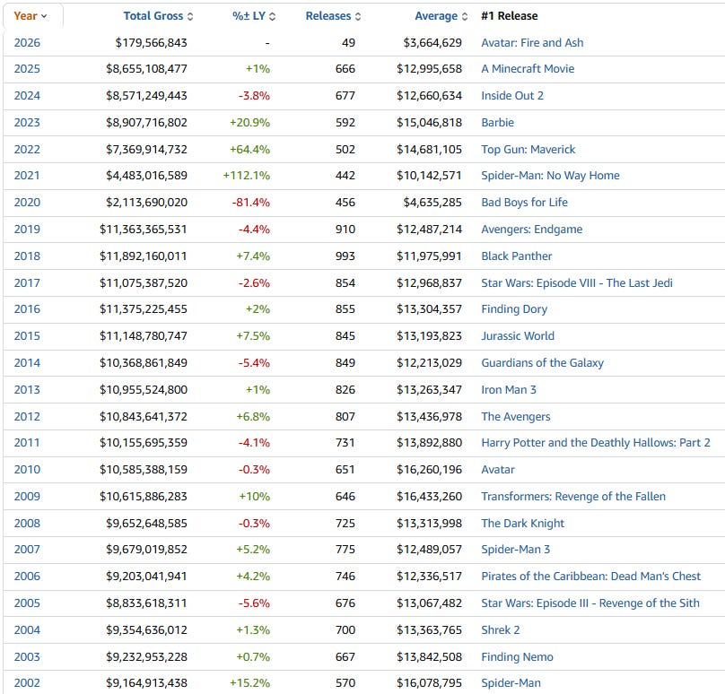Open the Barbie release link
The image size is (725, 694).
pyautogui.click(x=497, y=123)
